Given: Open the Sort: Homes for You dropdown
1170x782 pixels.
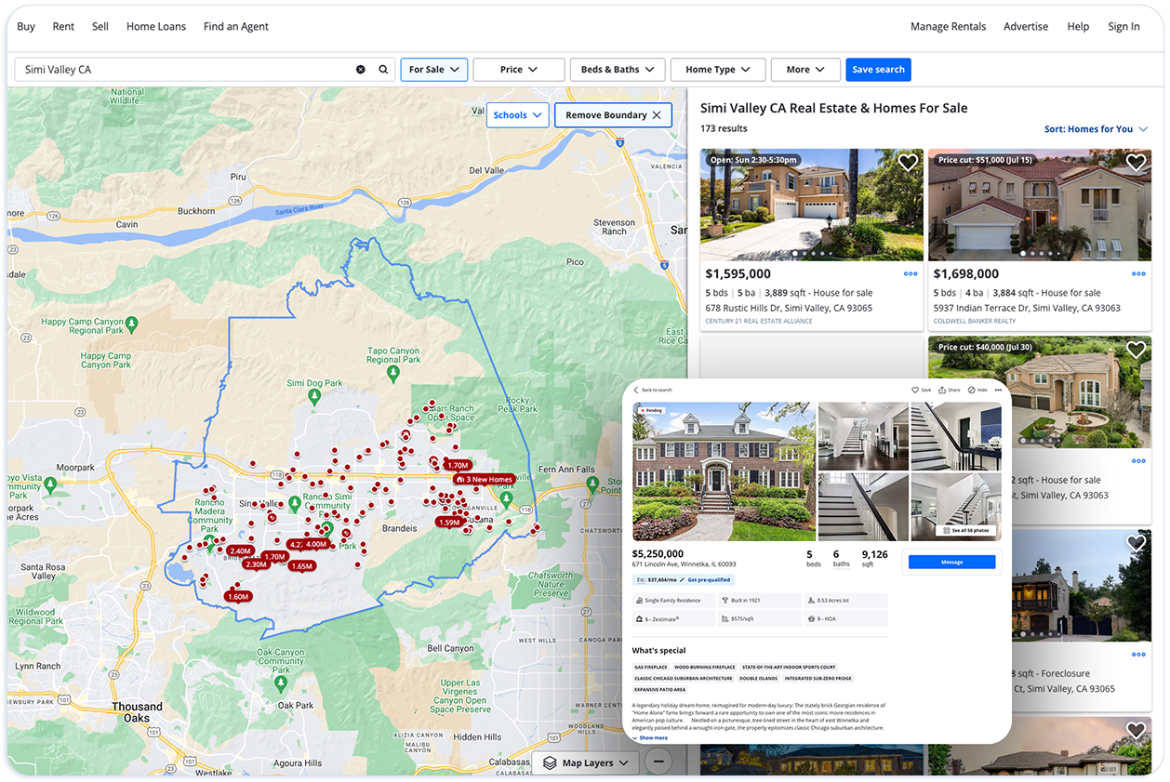Looking at the screenshot, I should tap(1097, 128).
